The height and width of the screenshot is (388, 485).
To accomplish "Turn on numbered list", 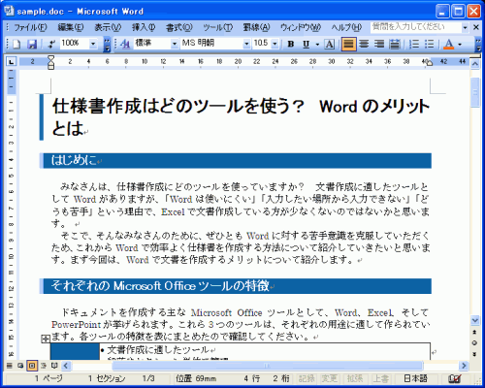I will [414, 44].
